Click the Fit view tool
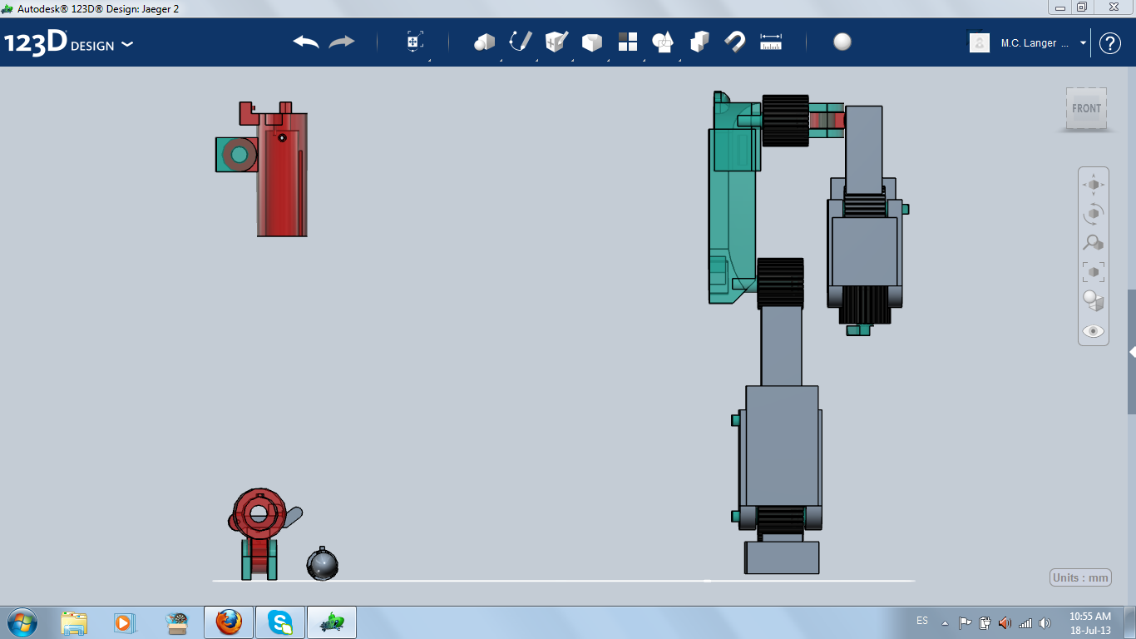Viewport: 1136px width, 639px height. (1094, 272)
